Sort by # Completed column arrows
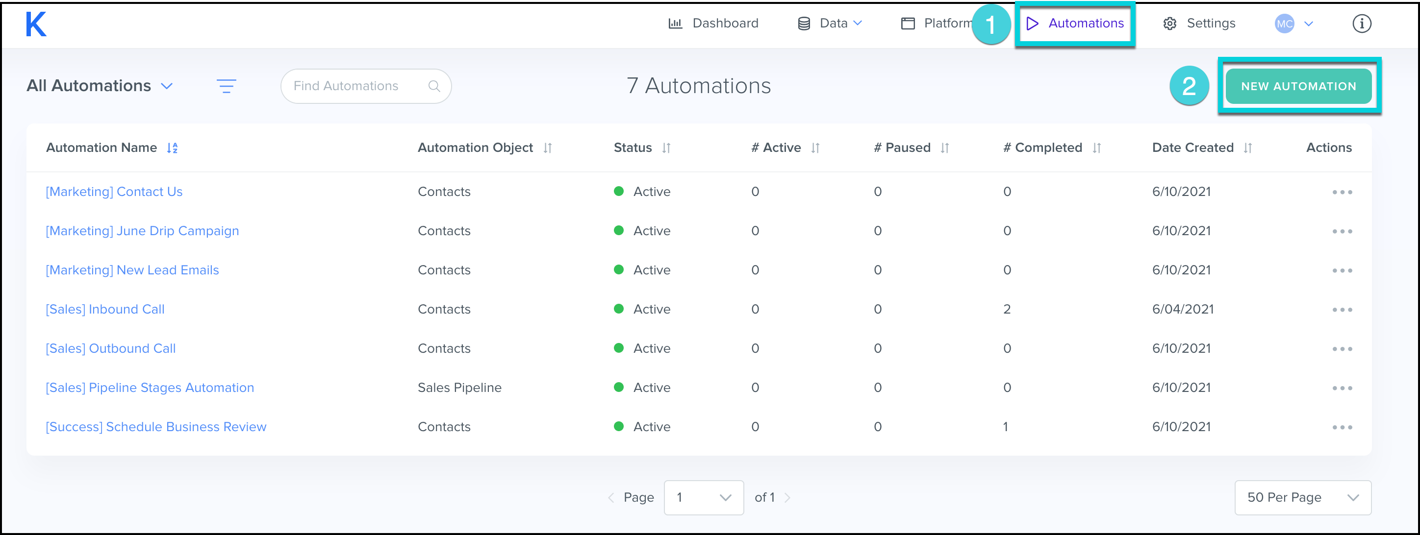 tap(1096, 147)
